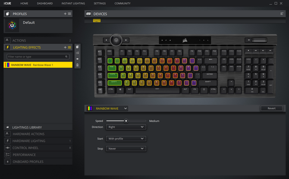289x179 pixels.
Task: Open the ACTIONS section
Action: click(38, 40)
